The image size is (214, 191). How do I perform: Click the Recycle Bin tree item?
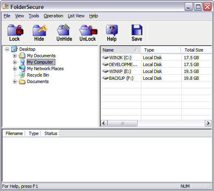38,75
